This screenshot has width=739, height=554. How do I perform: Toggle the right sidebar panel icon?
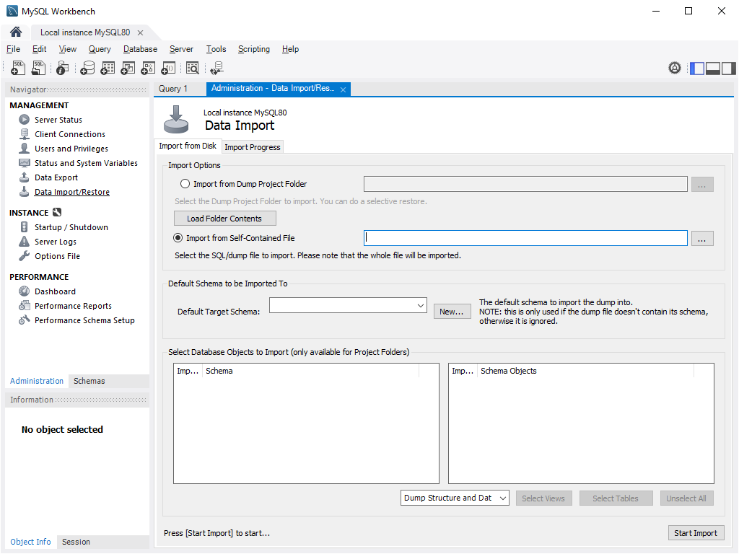pyautogui.click(x=729, y=69)
